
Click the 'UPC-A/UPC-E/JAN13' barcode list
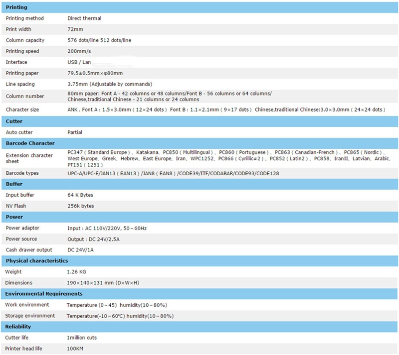coord(173,173)
